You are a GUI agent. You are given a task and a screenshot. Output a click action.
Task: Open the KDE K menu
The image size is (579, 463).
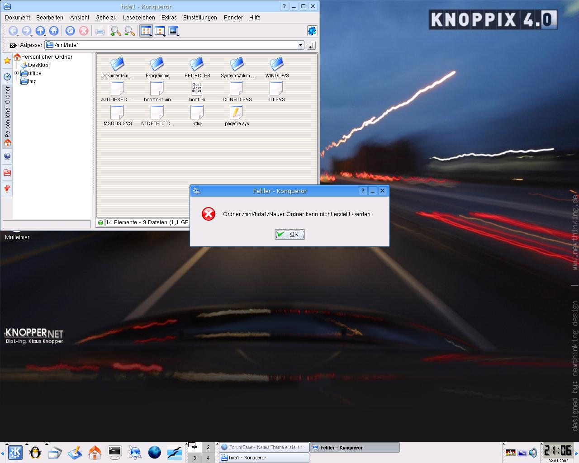pos(15,452)
